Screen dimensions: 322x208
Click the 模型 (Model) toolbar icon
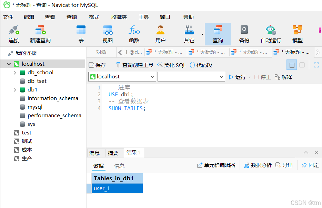pyautogui.click(x=297, y=33)
